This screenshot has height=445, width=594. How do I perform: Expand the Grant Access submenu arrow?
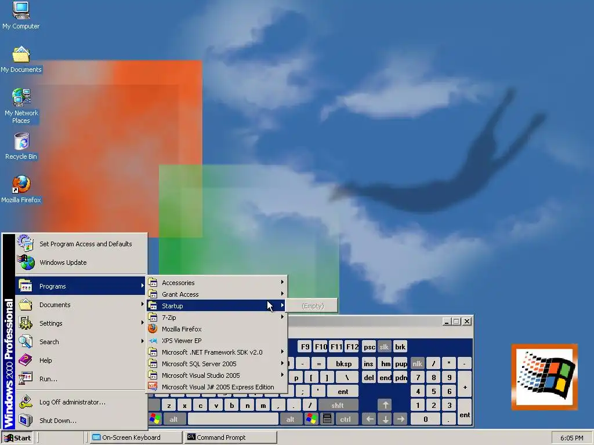282,294
